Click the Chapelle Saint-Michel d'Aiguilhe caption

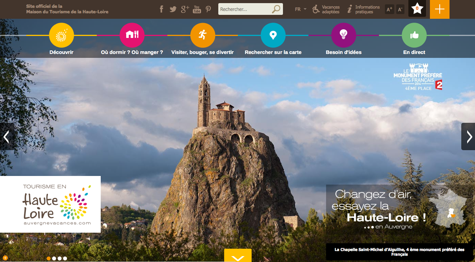pyautogui.click(x=399, y=252)
